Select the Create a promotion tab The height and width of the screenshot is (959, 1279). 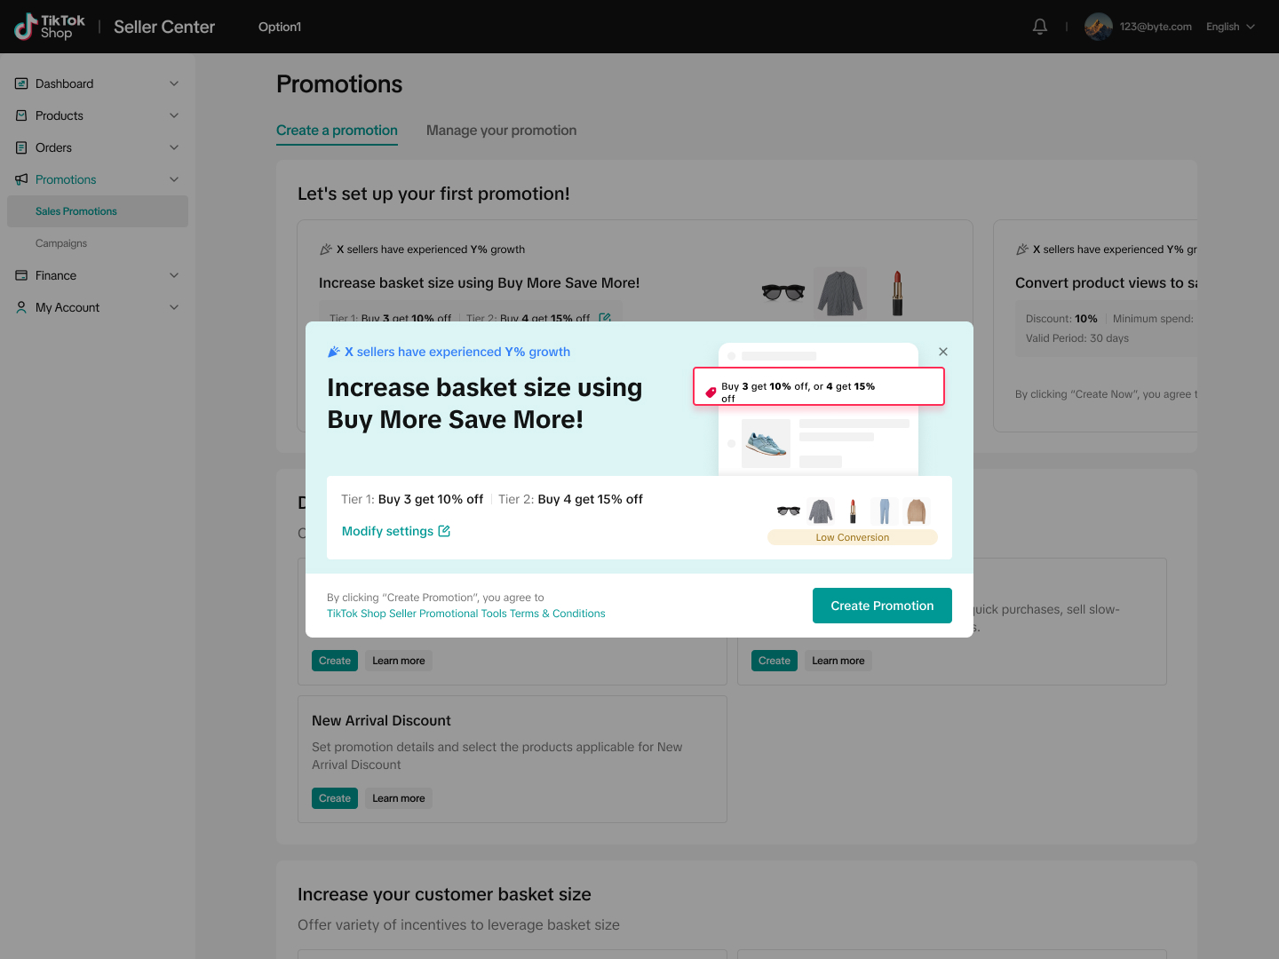point(337,131)
